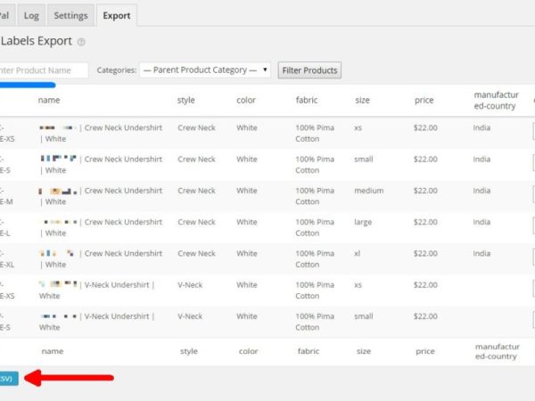Click the top color column header
Screen dimensions: 535x401
tap(246, 101)
